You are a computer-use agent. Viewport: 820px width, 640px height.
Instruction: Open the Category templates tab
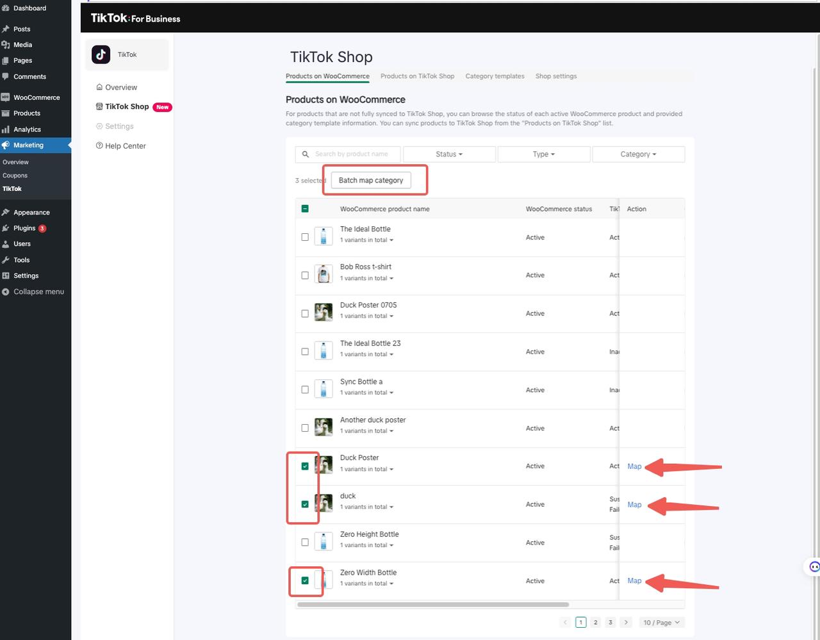pyautogui.click(x=495, y=76)
